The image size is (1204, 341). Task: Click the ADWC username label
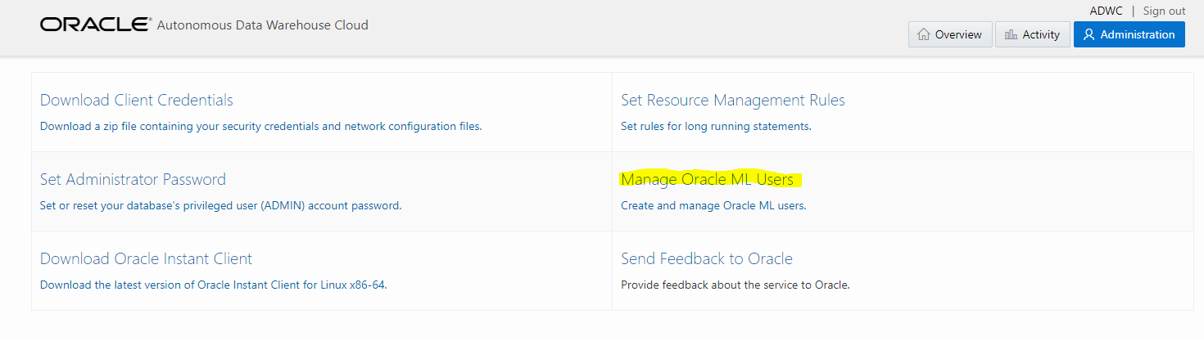[x=1107, y=11]
